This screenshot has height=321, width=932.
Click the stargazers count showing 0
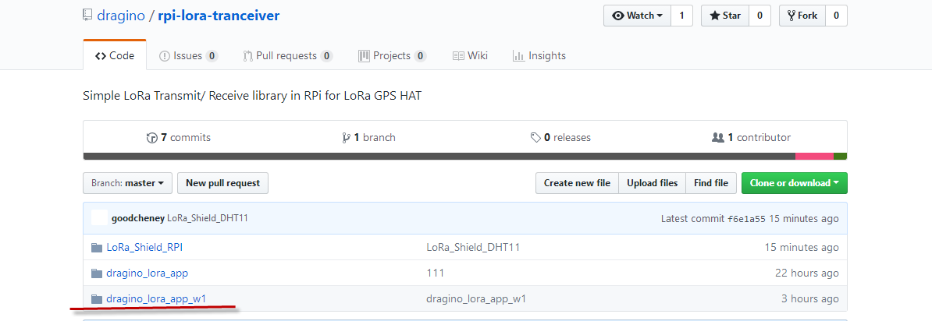click(x=759, y=16)
